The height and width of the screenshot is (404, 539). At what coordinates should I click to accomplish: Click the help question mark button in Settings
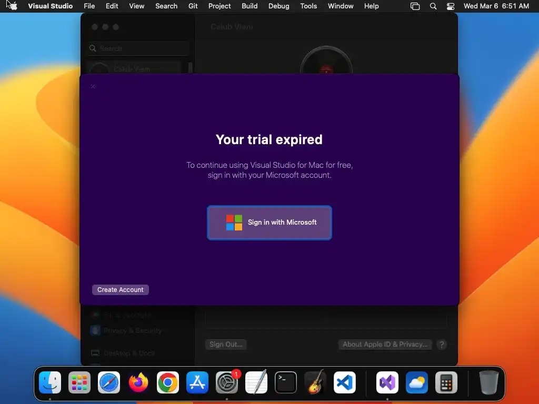pyautogui.click(x=442, y=344)
